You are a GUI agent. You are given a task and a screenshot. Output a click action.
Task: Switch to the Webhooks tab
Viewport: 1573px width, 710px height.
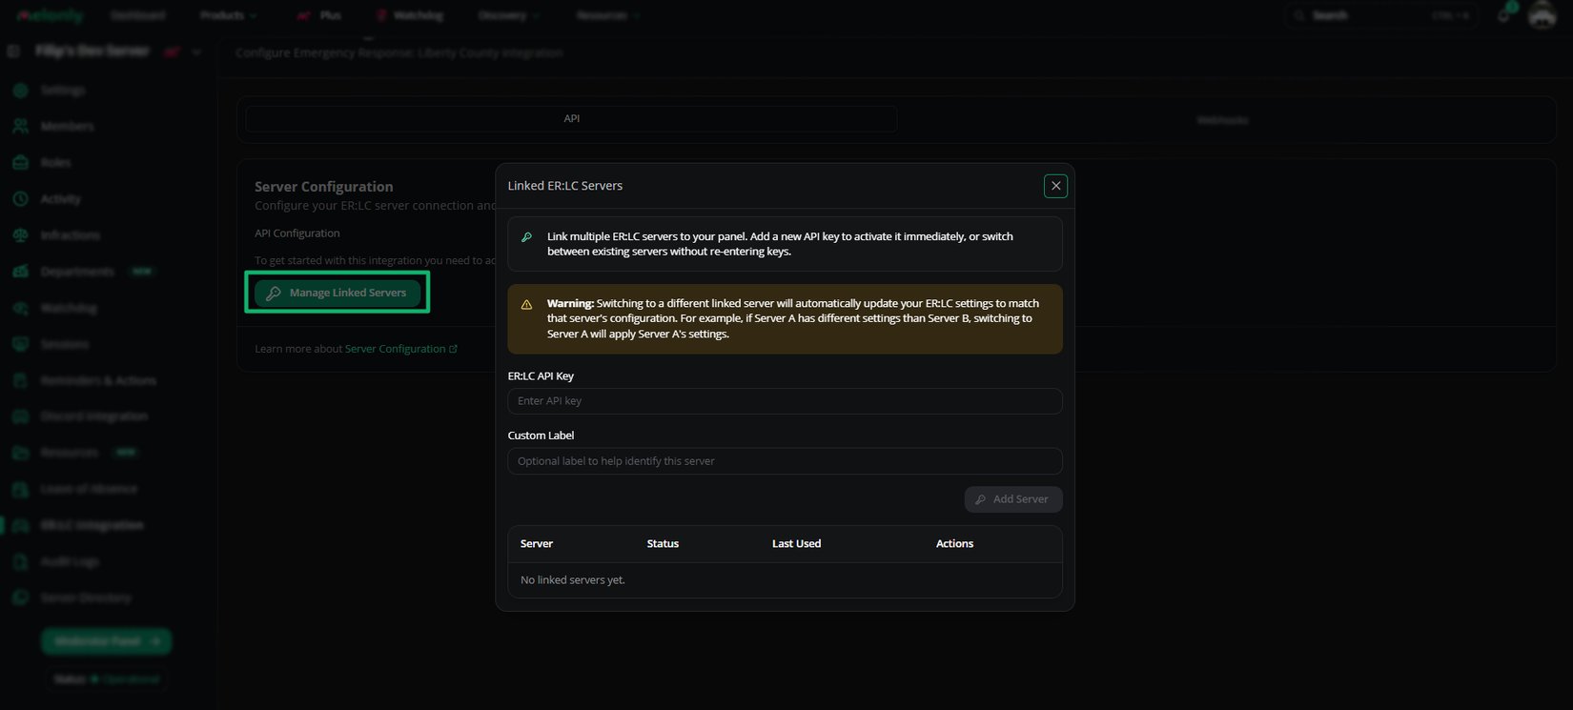coord(1222,120)
